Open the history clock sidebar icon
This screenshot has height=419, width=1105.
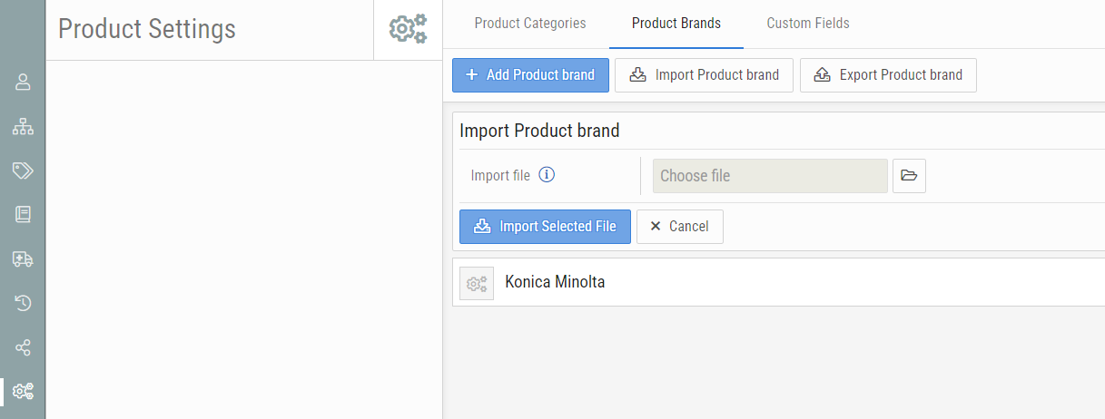23,303
